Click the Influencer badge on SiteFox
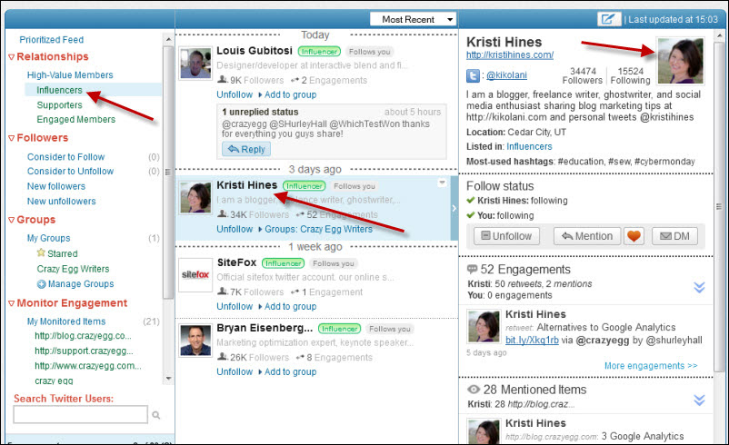The width and height of the screenshot is (729, 445). click(283, 263)
